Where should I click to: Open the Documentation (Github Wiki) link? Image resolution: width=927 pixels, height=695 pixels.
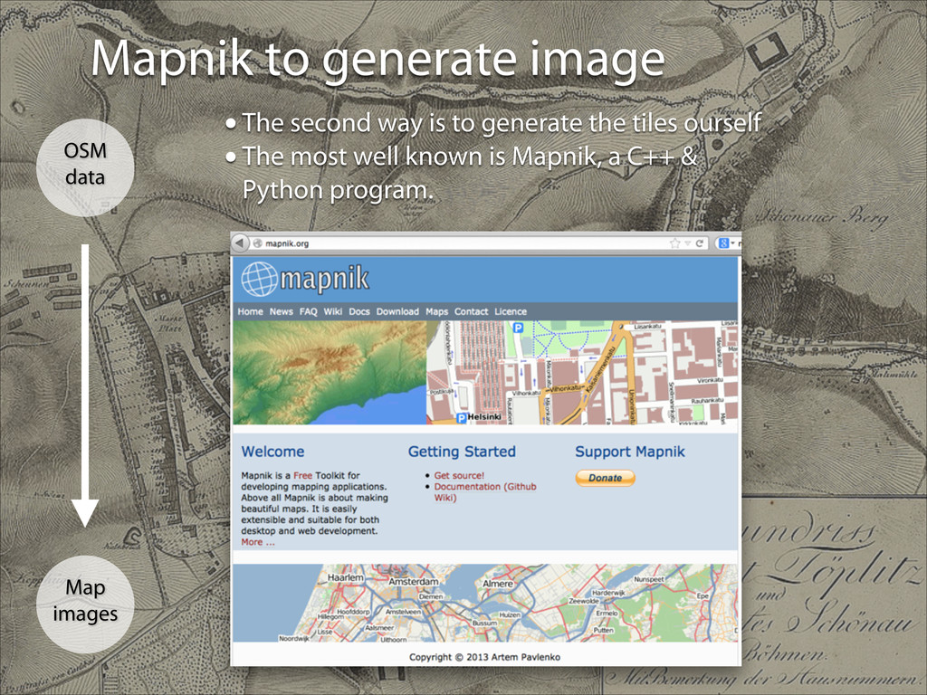coord(485,491)
